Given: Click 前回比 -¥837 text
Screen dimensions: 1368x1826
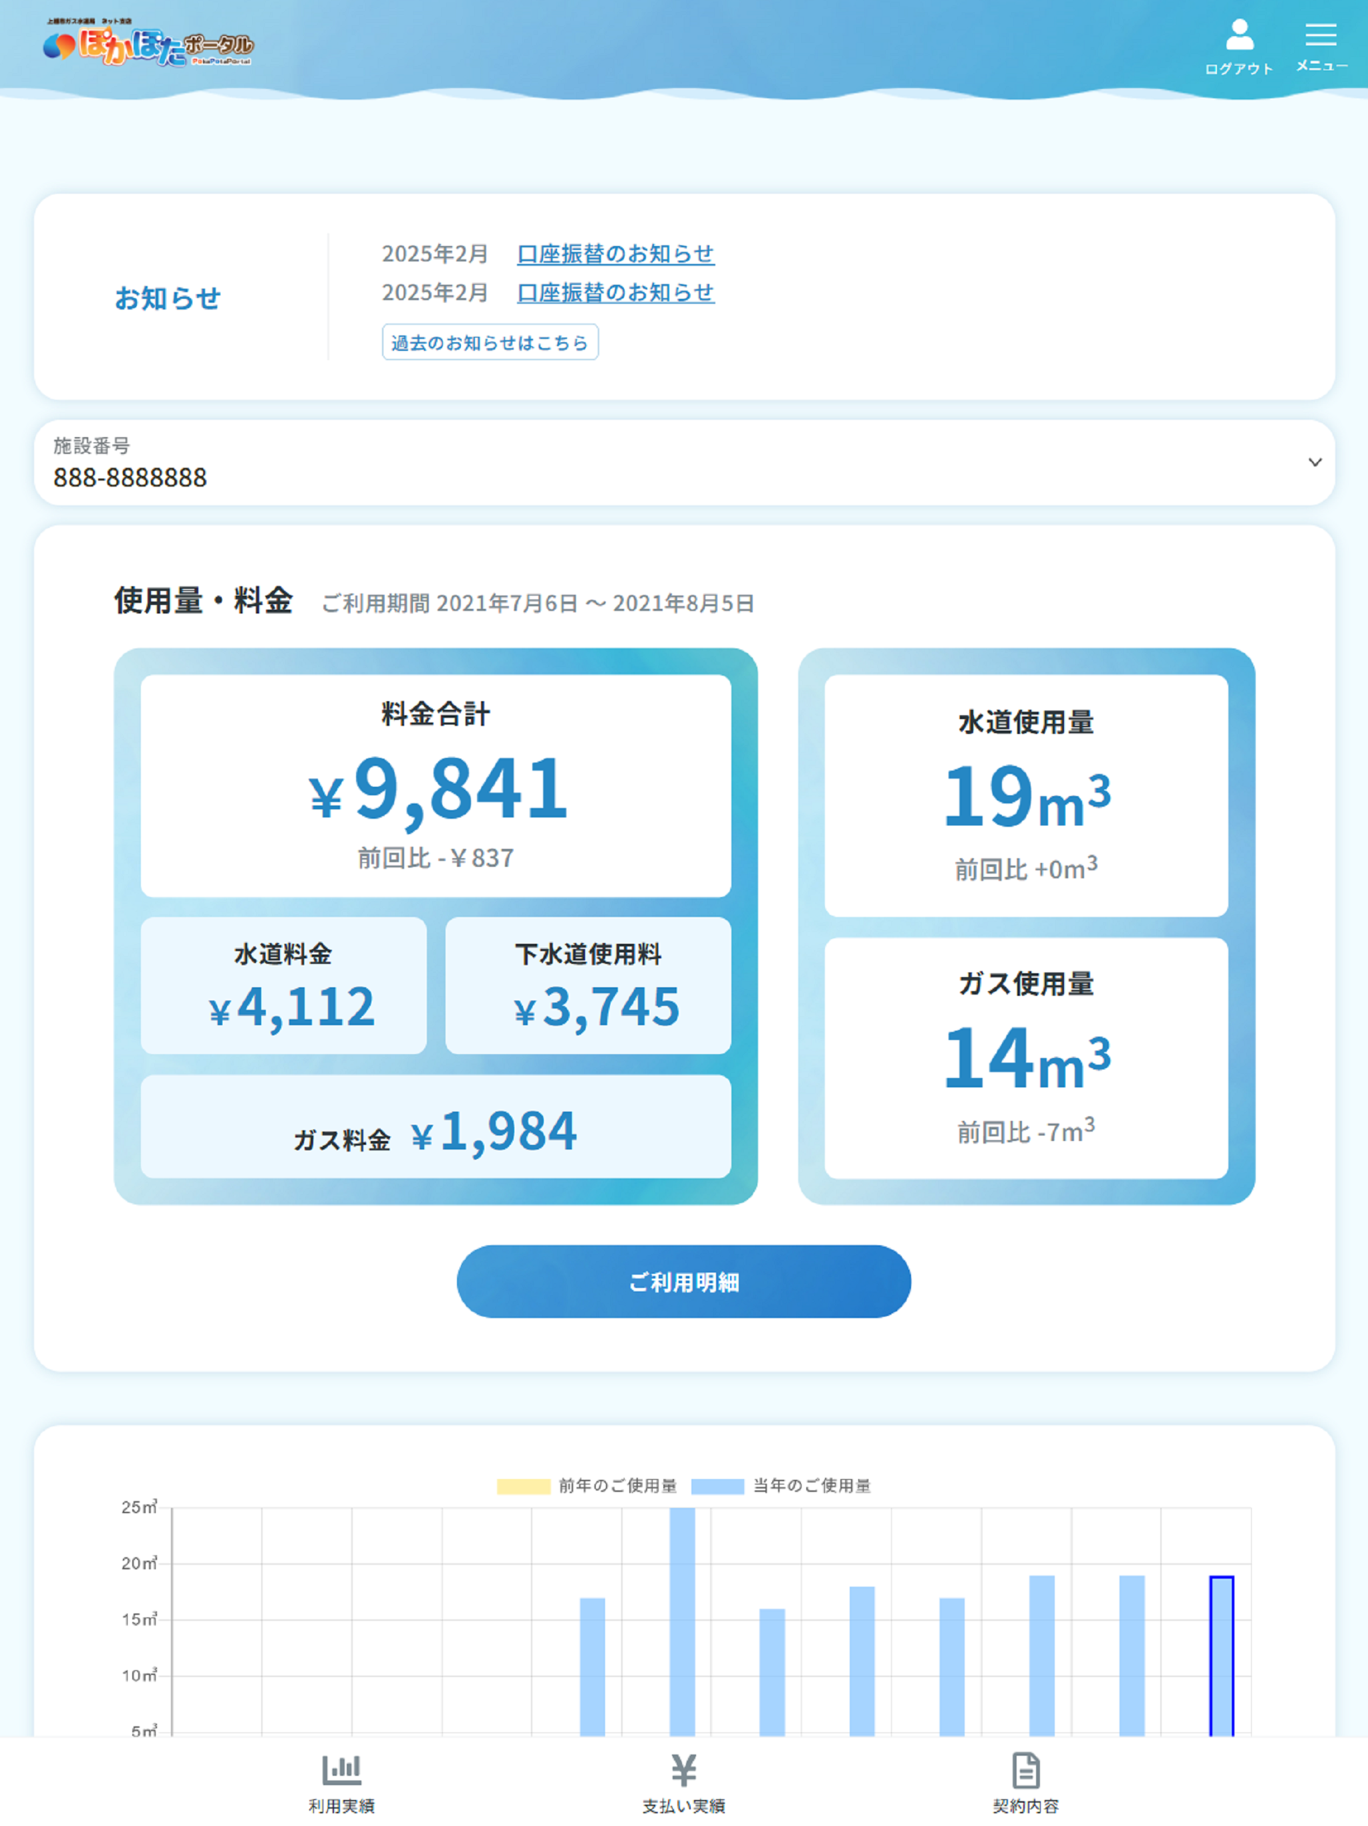Looking at the screenshot, I should coord(436,858).
